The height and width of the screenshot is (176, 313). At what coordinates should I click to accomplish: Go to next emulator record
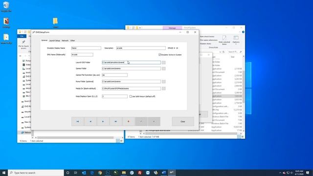[103, 121]
